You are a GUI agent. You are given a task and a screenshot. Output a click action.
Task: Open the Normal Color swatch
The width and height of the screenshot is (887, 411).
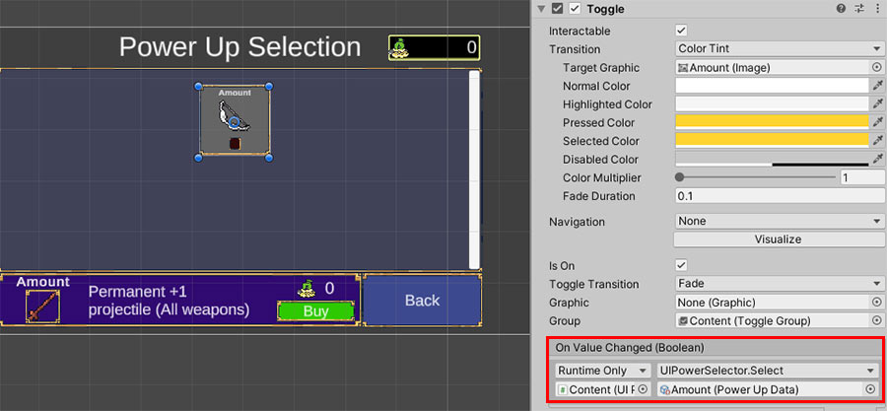(772, 86)
